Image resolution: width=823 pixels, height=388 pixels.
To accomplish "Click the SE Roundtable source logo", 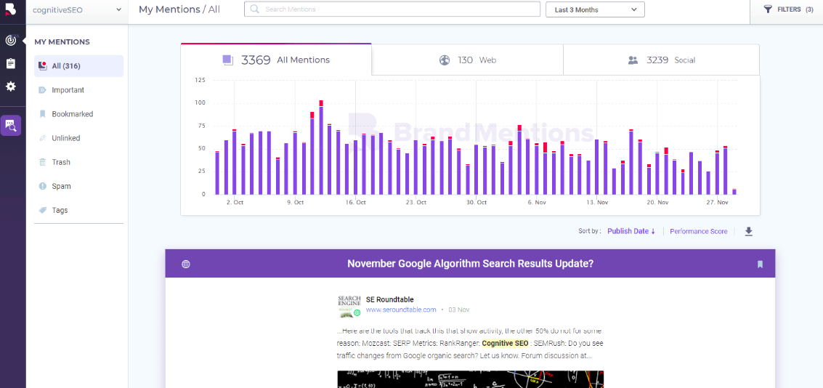I will coord(349,307).
